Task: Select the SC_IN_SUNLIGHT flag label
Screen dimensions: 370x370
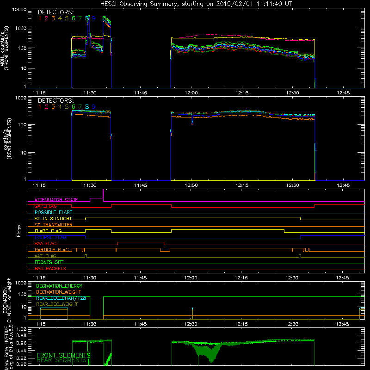Action: tap(53, 218)
